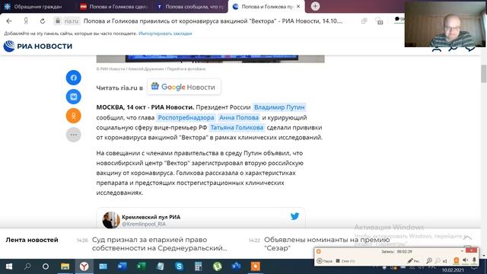487x274 pixels.
Task: Open the orange screen recorder taskbar icon
Action: (x=256, y=266)
